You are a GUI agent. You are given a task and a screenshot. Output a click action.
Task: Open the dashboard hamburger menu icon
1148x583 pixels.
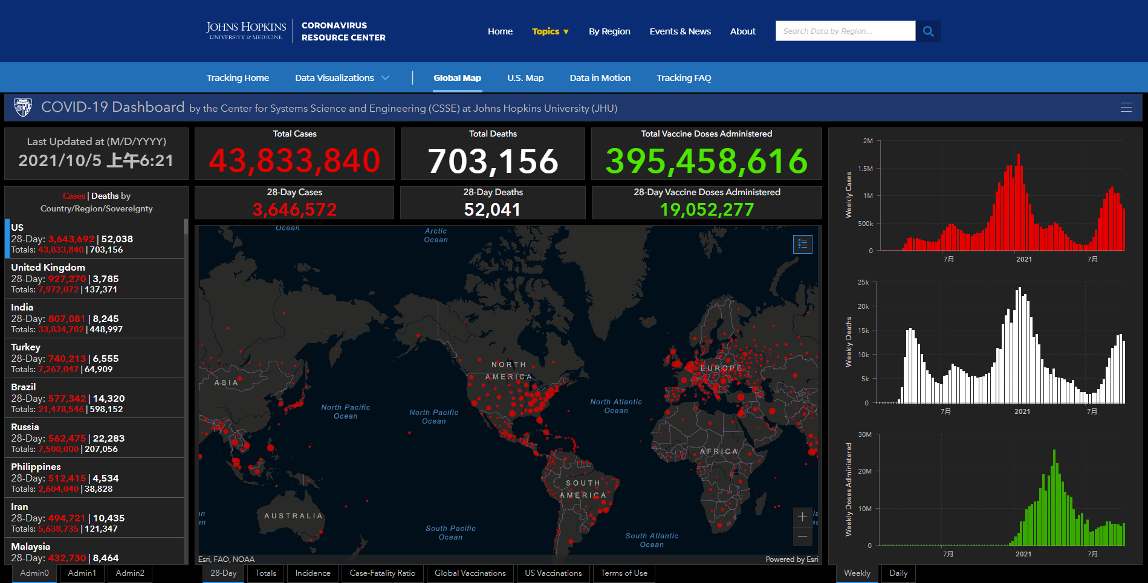(1126, 108)
